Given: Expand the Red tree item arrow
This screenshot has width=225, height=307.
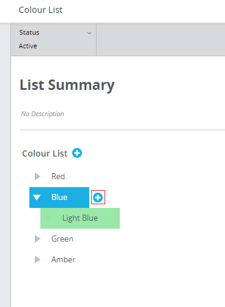Looking at the screenshot, I should click(x=37, y=176).
